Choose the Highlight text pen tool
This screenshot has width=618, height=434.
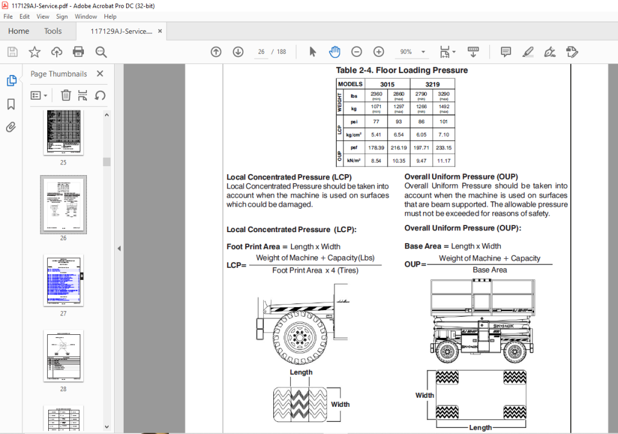(x=527, y=52)
